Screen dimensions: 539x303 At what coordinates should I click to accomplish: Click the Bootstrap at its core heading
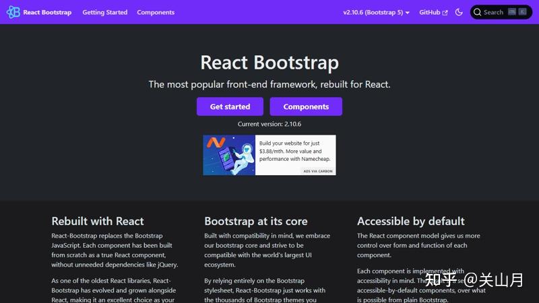pyautogui.click(x=256, y=222)
